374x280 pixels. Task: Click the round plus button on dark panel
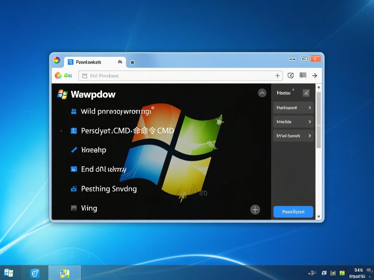pos(255,210)
